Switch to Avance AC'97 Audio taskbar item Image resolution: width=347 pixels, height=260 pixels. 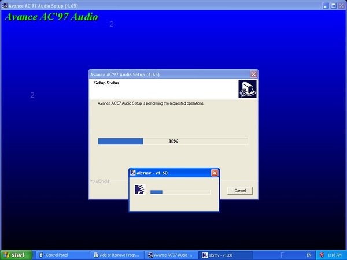(x=171, y=255)
